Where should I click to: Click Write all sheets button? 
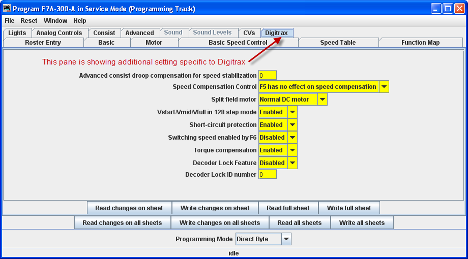coord(362,223)
